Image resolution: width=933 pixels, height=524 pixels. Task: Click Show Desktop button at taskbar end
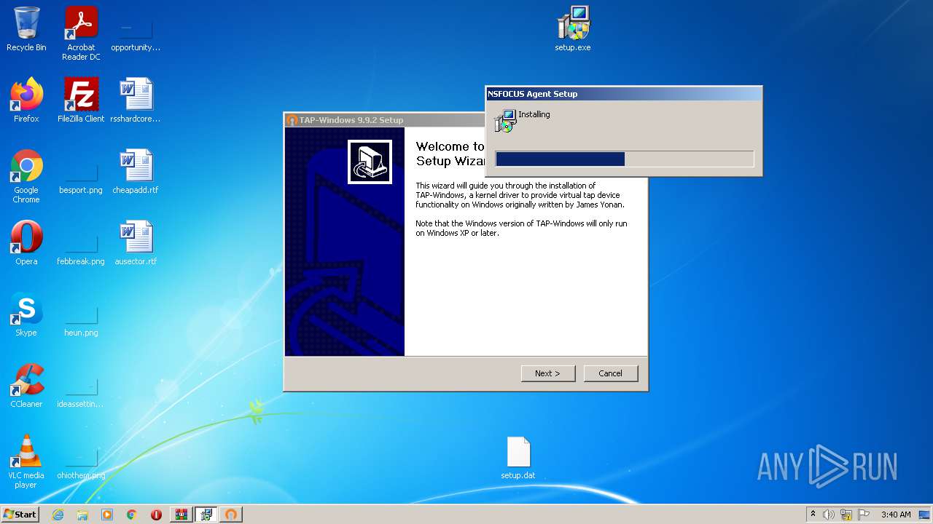[925, 515]
